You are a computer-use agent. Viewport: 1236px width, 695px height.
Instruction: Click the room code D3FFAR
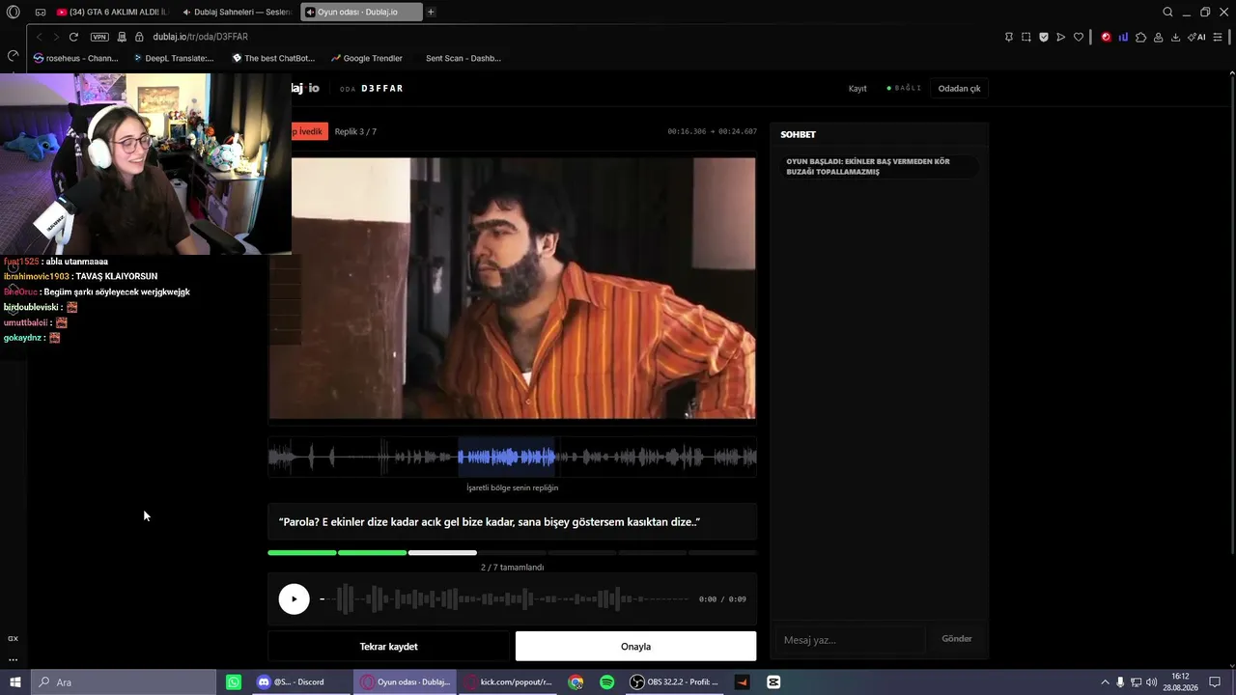point(382,89)
